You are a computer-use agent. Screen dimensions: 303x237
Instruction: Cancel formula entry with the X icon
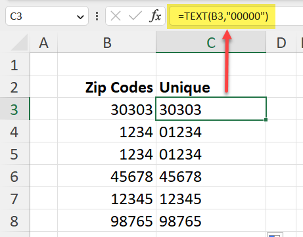[x=116, y=16]
